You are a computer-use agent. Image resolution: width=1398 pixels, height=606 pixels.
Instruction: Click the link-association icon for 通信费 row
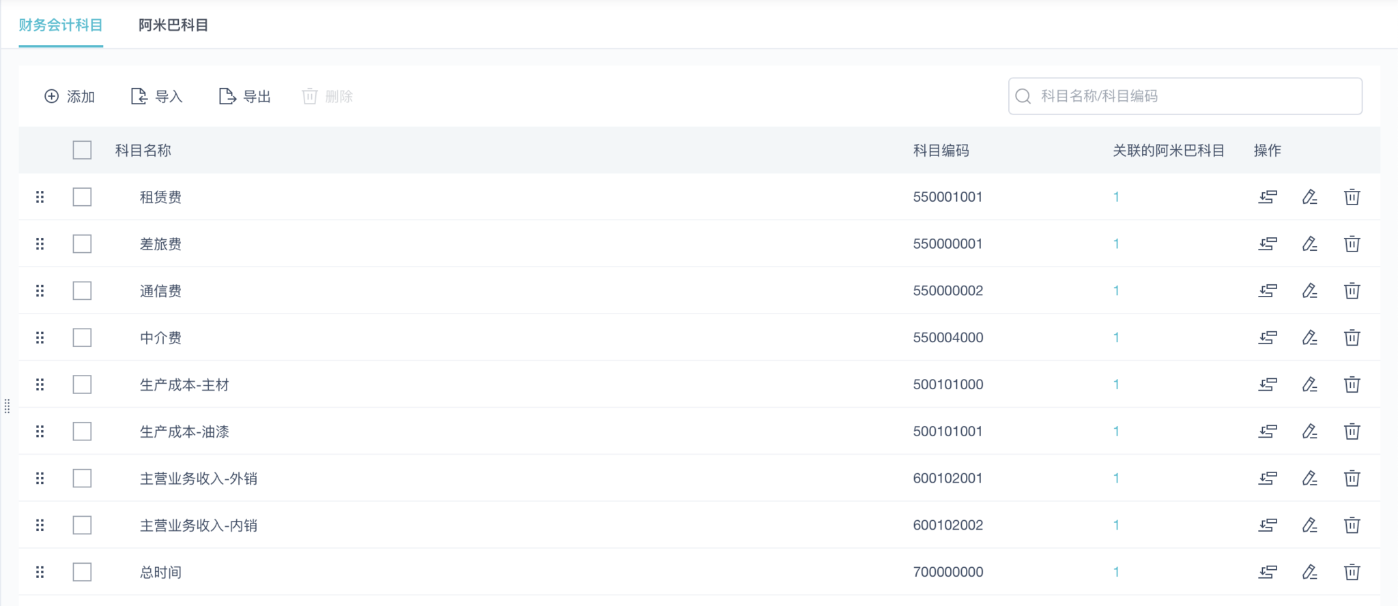(x=1268, y=291)
